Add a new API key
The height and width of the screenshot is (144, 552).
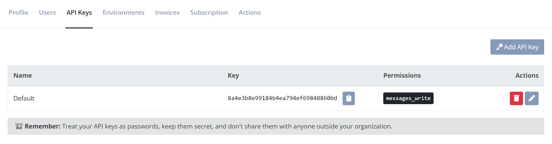click(517, 47)
